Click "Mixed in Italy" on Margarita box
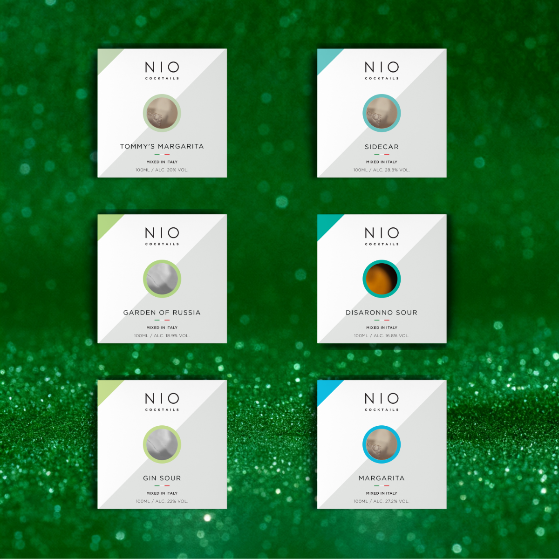The height and width of the screenshot is (559, 559). [x=382, y=493]
